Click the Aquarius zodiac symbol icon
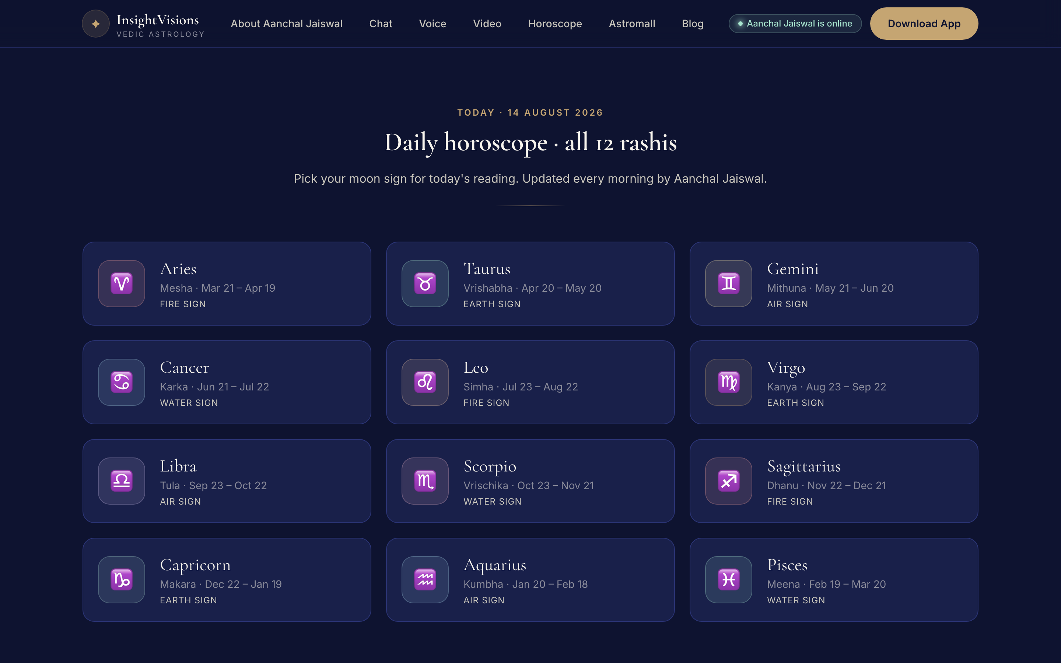Screen dimensions: 1061x663 coord(425,580)
